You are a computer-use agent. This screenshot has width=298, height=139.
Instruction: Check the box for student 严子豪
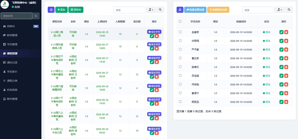180,49
